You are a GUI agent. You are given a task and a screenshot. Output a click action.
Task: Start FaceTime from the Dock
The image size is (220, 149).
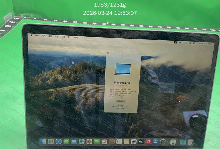coord(97,141)
